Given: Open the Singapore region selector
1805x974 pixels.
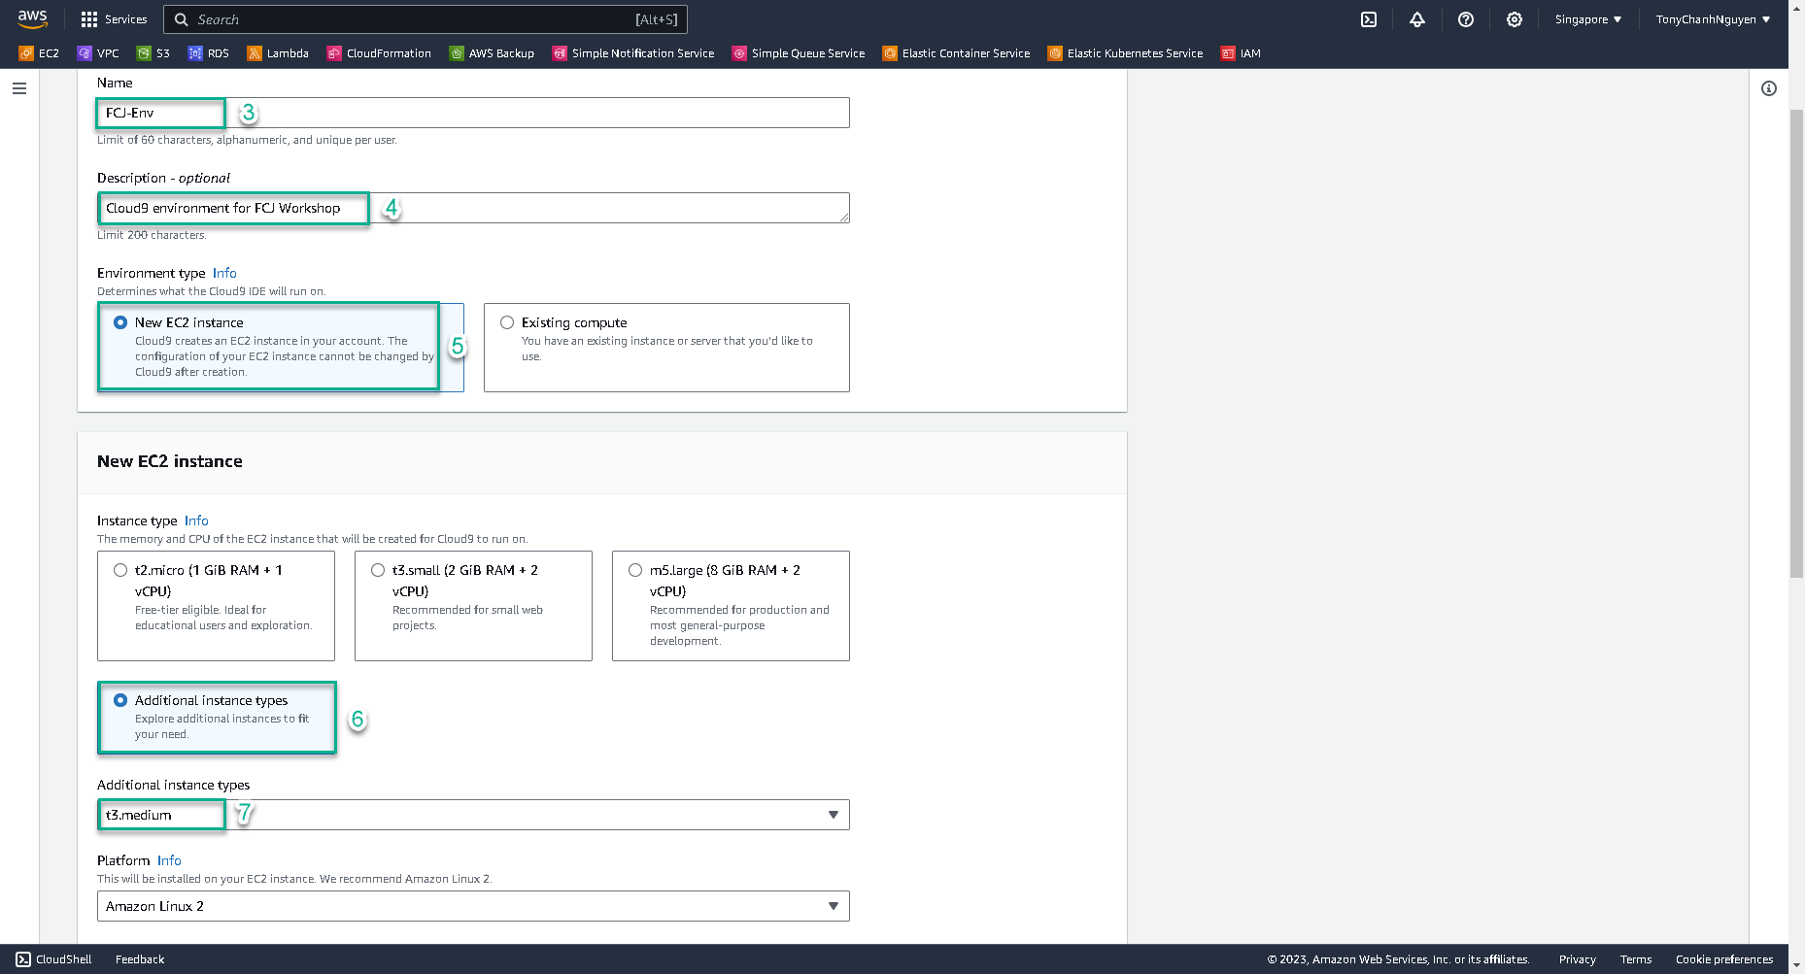Looking at the screenshot, I should 1587,19.
